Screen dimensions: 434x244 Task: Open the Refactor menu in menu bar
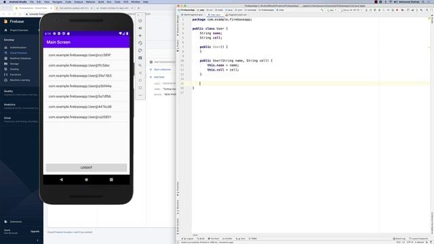pyautogui.click(x=90, y=1)
